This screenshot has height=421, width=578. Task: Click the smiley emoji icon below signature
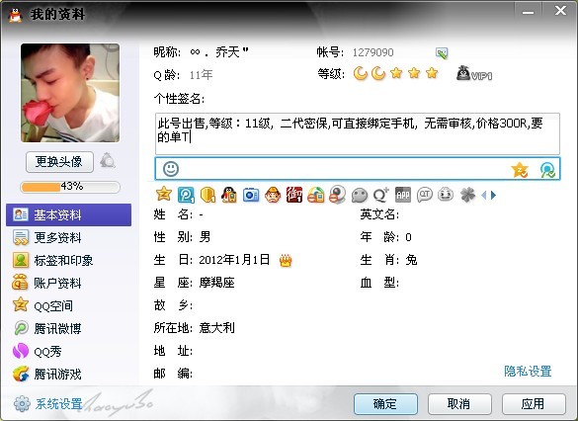click(171, 169)
